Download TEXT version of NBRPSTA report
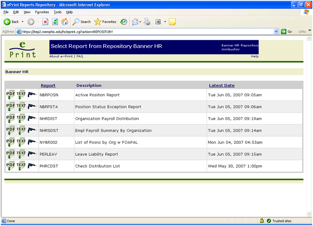 pos(21,107)
